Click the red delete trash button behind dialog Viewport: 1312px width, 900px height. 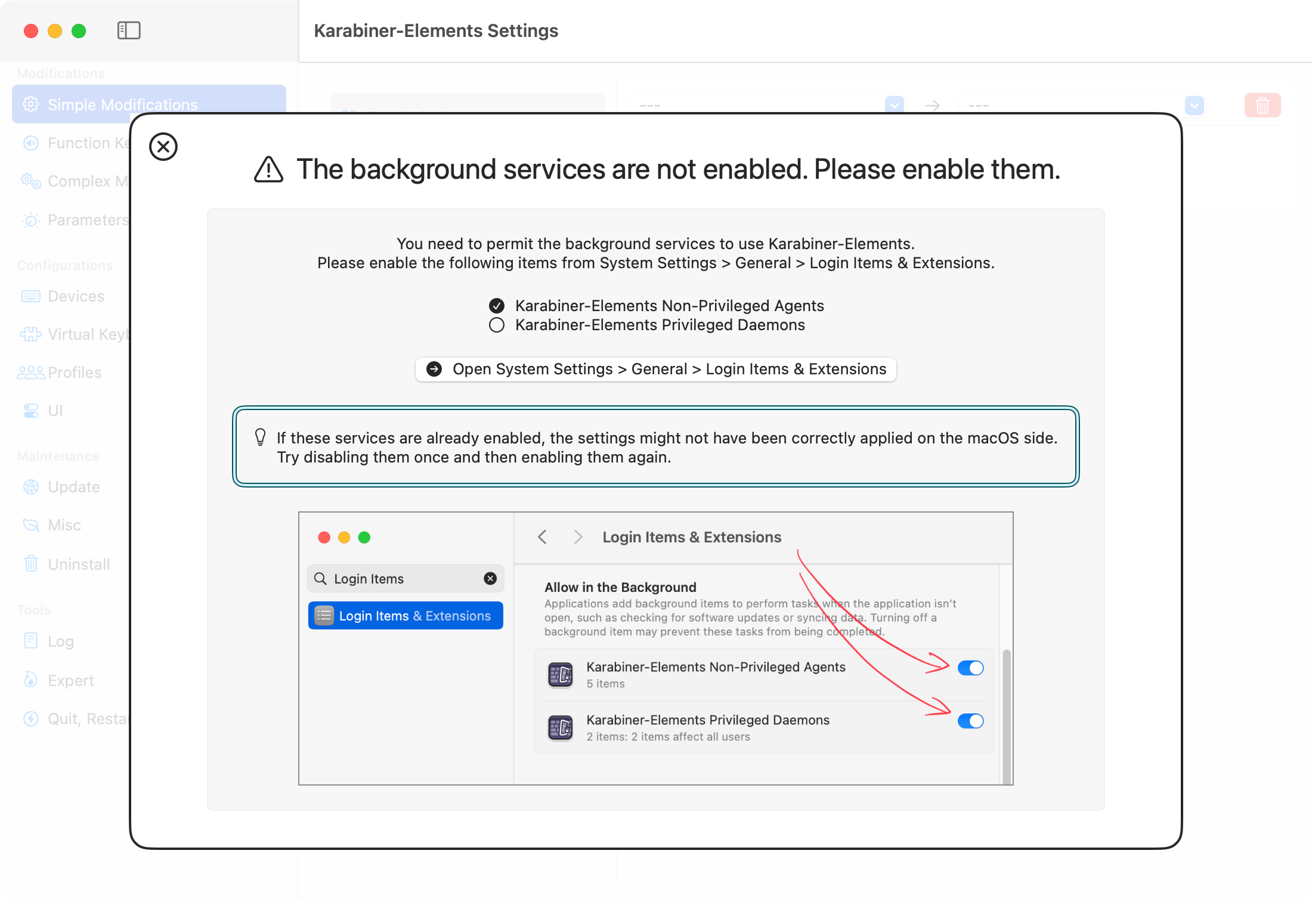[x=1263, y=105]
